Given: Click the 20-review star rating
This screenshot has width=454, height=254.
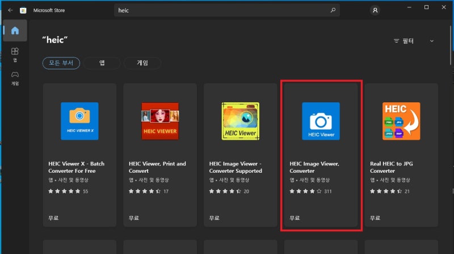Looking at the screenshot, I should (x=229, y=191).
